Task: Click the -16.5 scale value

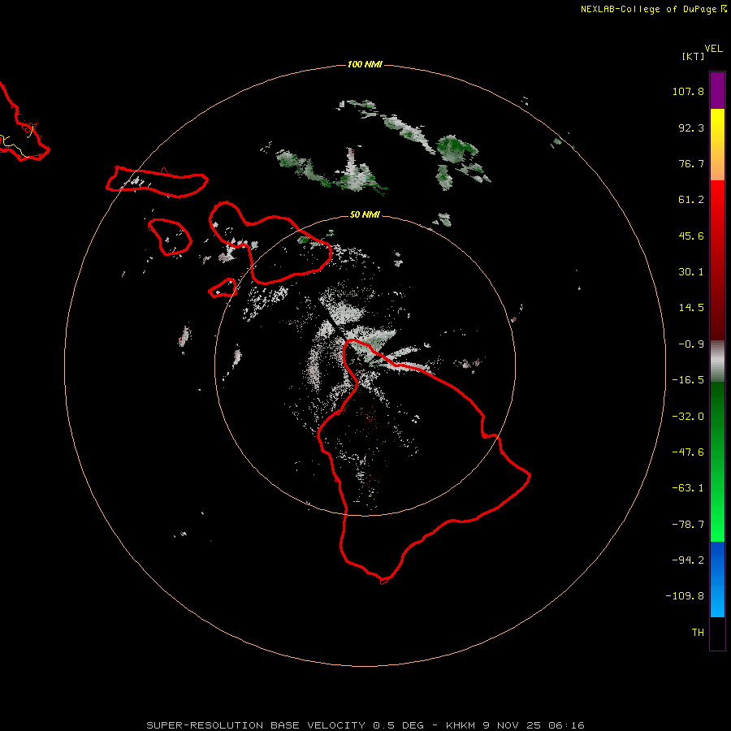Action: (688, 380)
